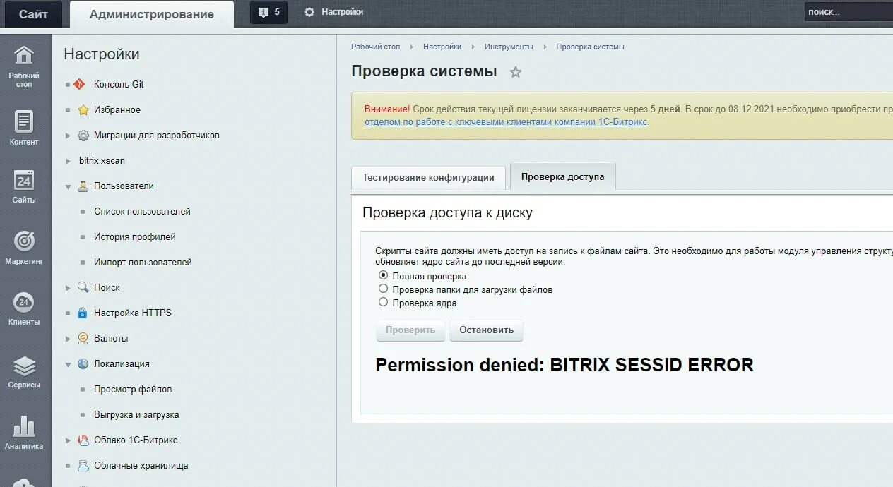Expand the Поиск tree node
The height and width of the screenshot is (487, 893).
click(68, 288)
